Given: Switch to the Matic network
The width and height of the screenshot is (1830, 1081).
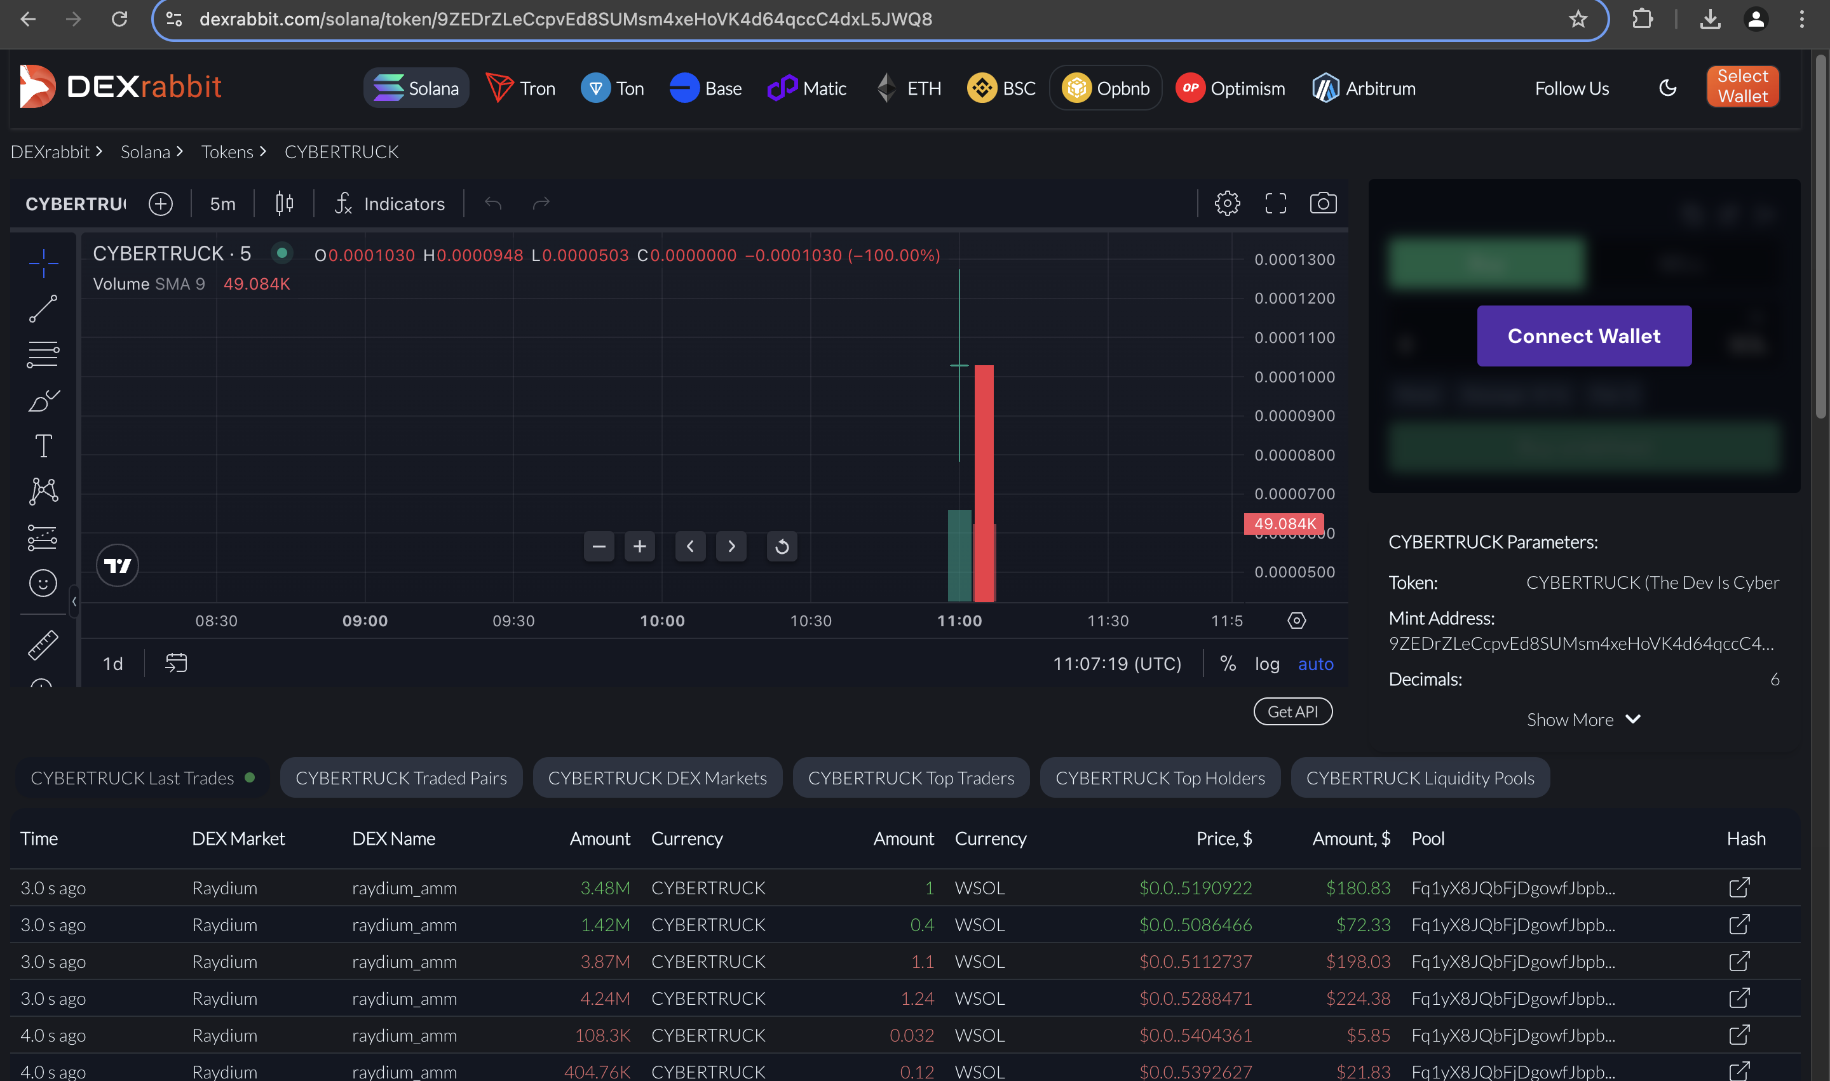Looking at the screenshot, I should 807,88.
